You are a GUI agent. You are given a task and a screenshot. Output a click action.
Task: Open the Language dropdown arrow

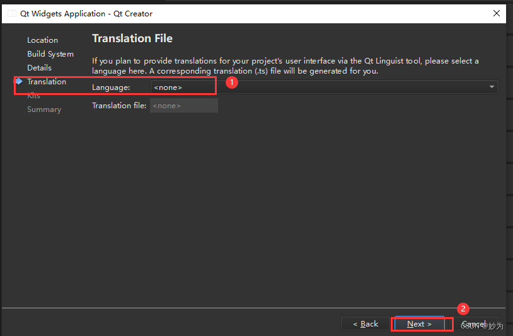click(x=492, y=87)
